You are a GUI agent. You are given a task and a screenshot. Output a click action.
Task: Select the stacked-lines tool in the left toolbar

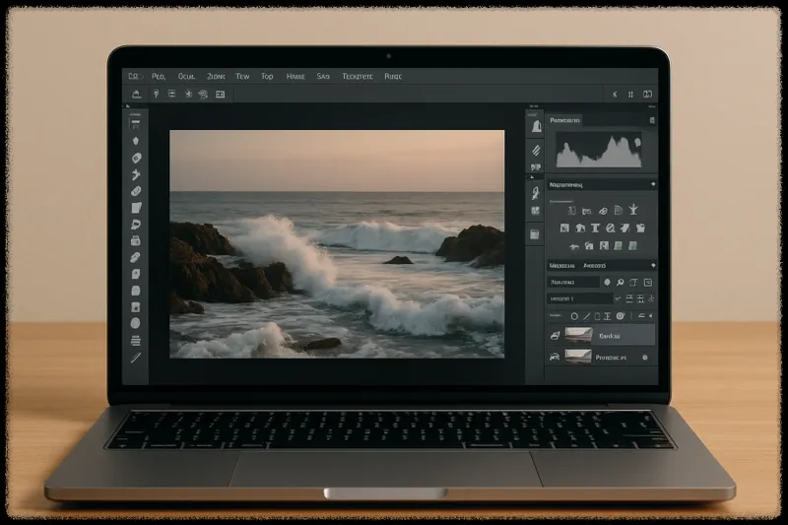click(136, 341)
